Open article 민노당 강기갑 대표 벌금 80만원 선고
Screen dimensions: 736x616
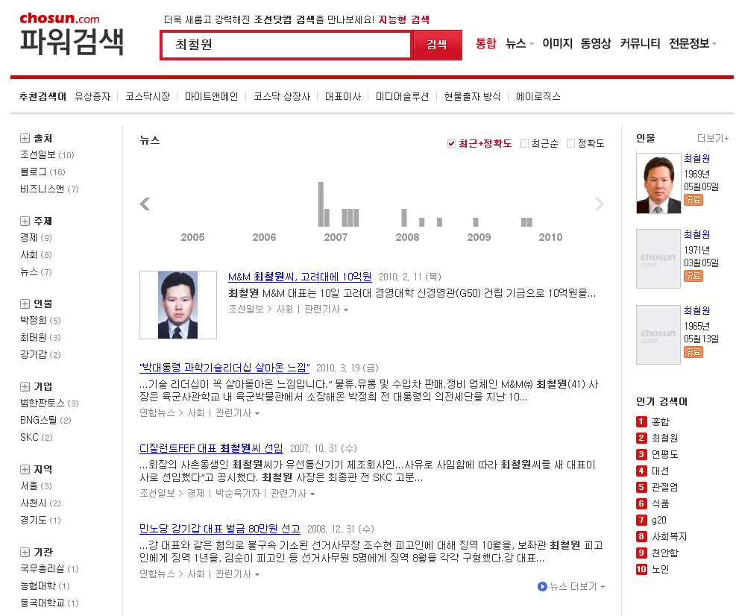click(x=220, y=529)
